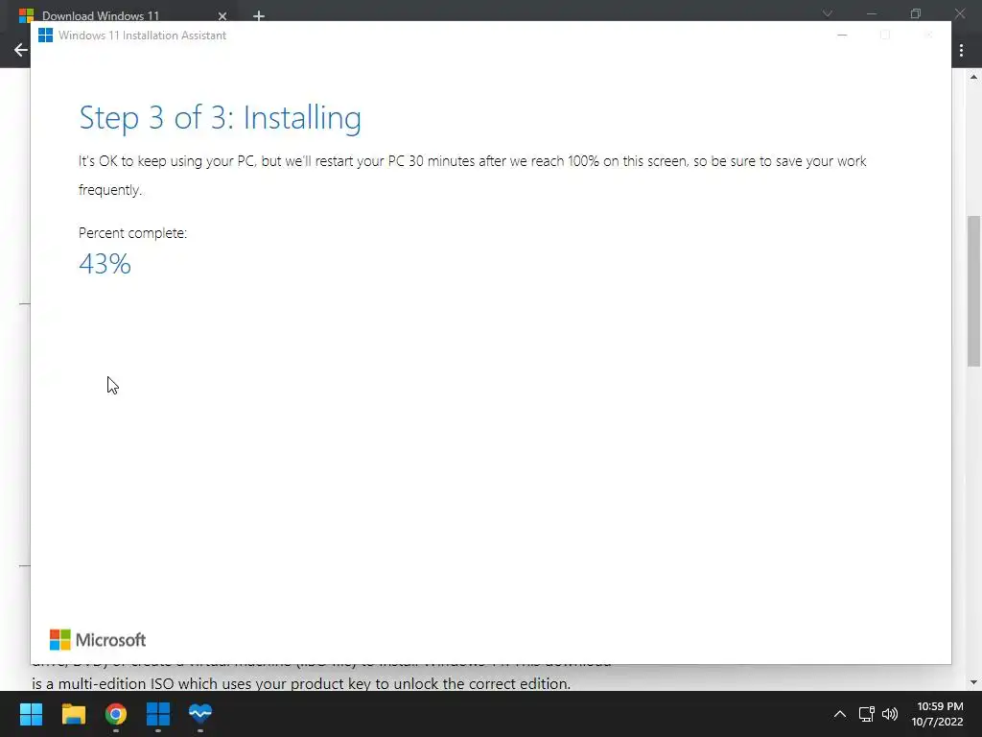Open the Windows Start menu
The image size is (982, 737).
31,714
